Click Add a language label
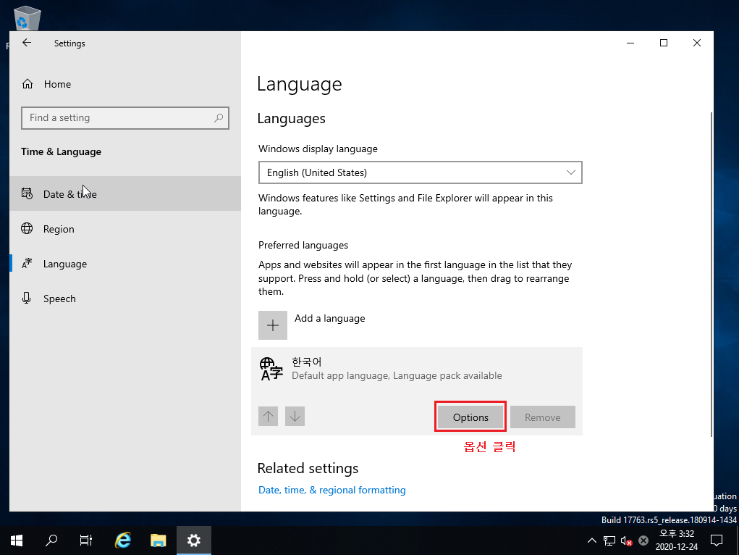Screen dimensions: 739x555 pos(330,319)
